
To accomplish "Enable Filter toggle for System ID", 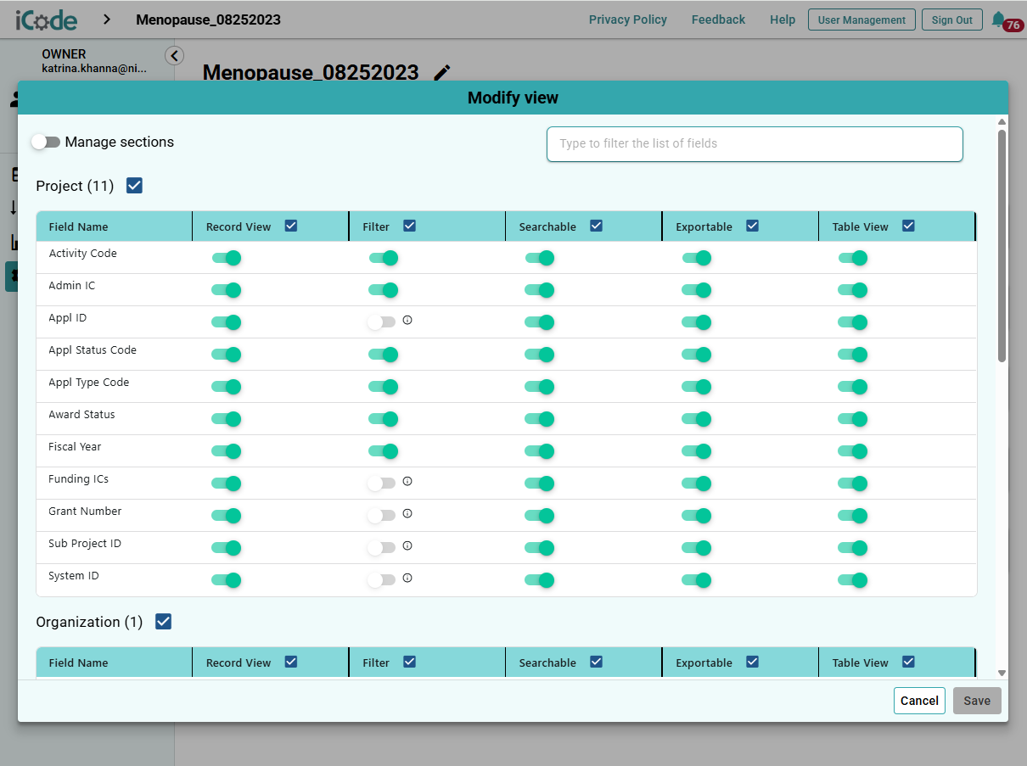I will (x=382, y=580).
